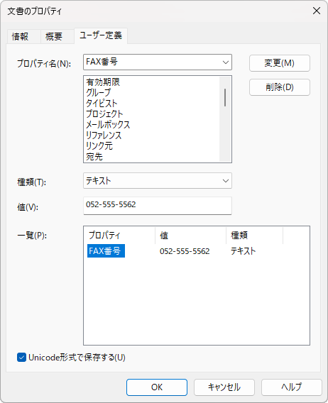Click the property list scrollbar thumb
This screenshot has width=328, height=403.
click(x=225, y=97)
